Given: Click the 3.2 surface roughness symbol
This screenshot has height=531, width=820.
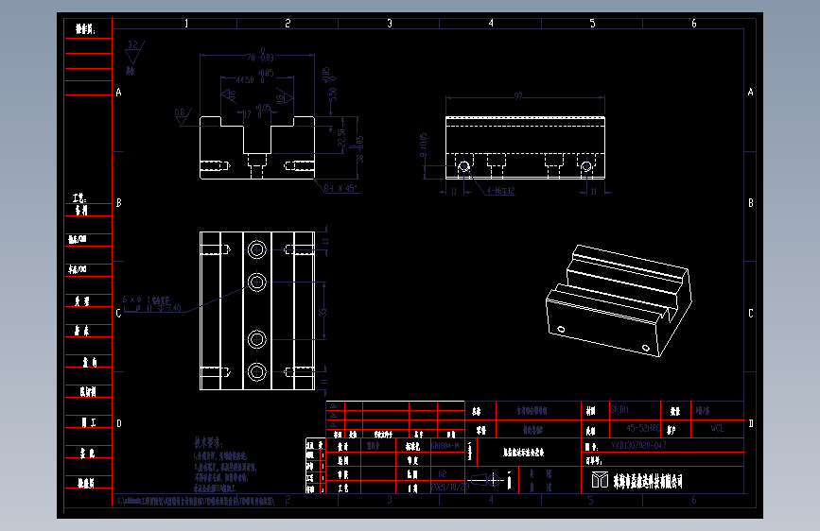Looking at the screenshot, I should pyautogui.click(x=134, y=51).
